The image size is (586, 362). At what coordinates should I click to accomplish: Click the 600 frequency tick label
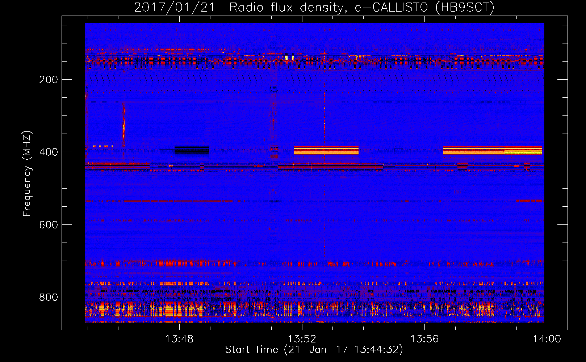(49, 225)
